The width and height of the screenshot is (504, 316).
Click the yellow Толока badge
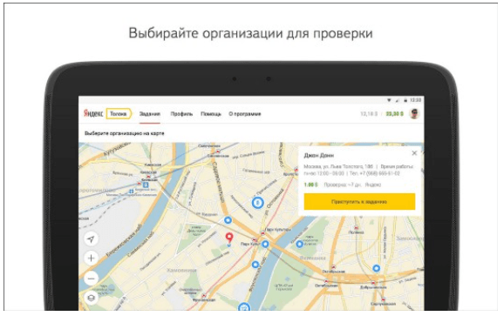(119, 113)
